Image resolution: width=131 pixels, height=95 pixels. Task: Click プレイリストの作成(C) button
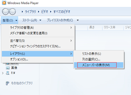(60, 20)
